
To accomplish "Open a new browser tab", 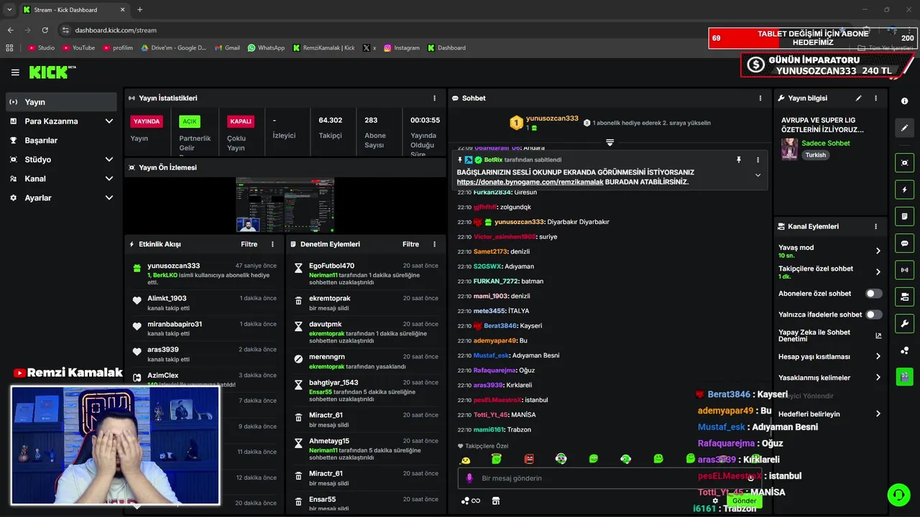I will (139, 9).
